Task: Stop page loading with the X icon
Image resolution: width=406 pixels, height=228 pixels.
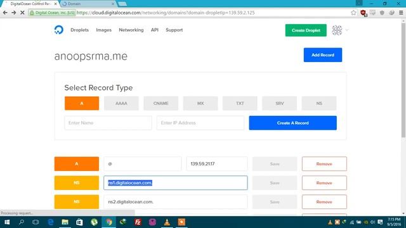Action: pos(22,13)
